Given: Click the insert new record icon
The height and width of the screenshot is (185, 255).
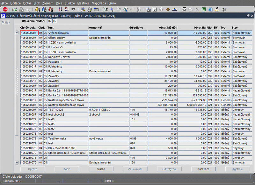Looking at the screenshot, I should 15,10.
